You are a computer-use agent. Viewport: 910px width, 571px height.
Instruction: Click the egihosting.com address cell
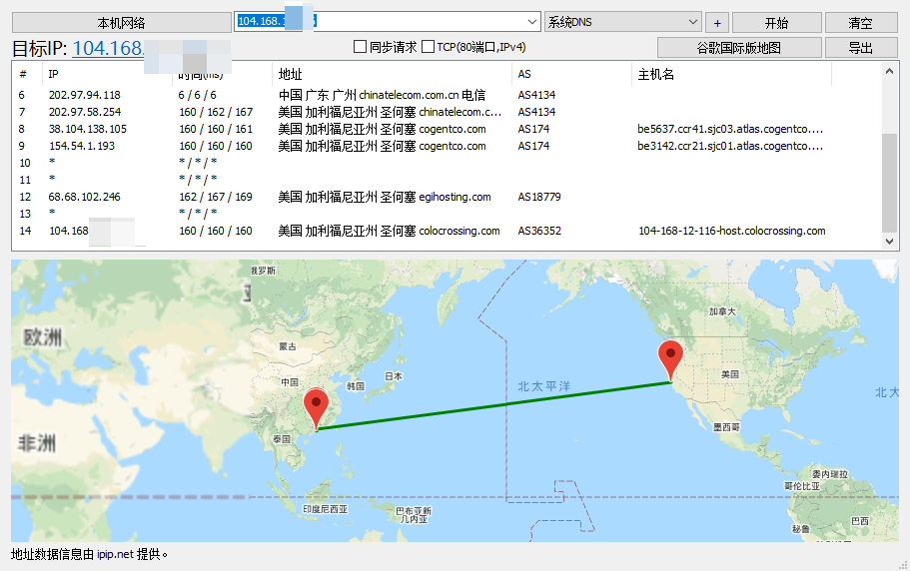click(385, 197)
